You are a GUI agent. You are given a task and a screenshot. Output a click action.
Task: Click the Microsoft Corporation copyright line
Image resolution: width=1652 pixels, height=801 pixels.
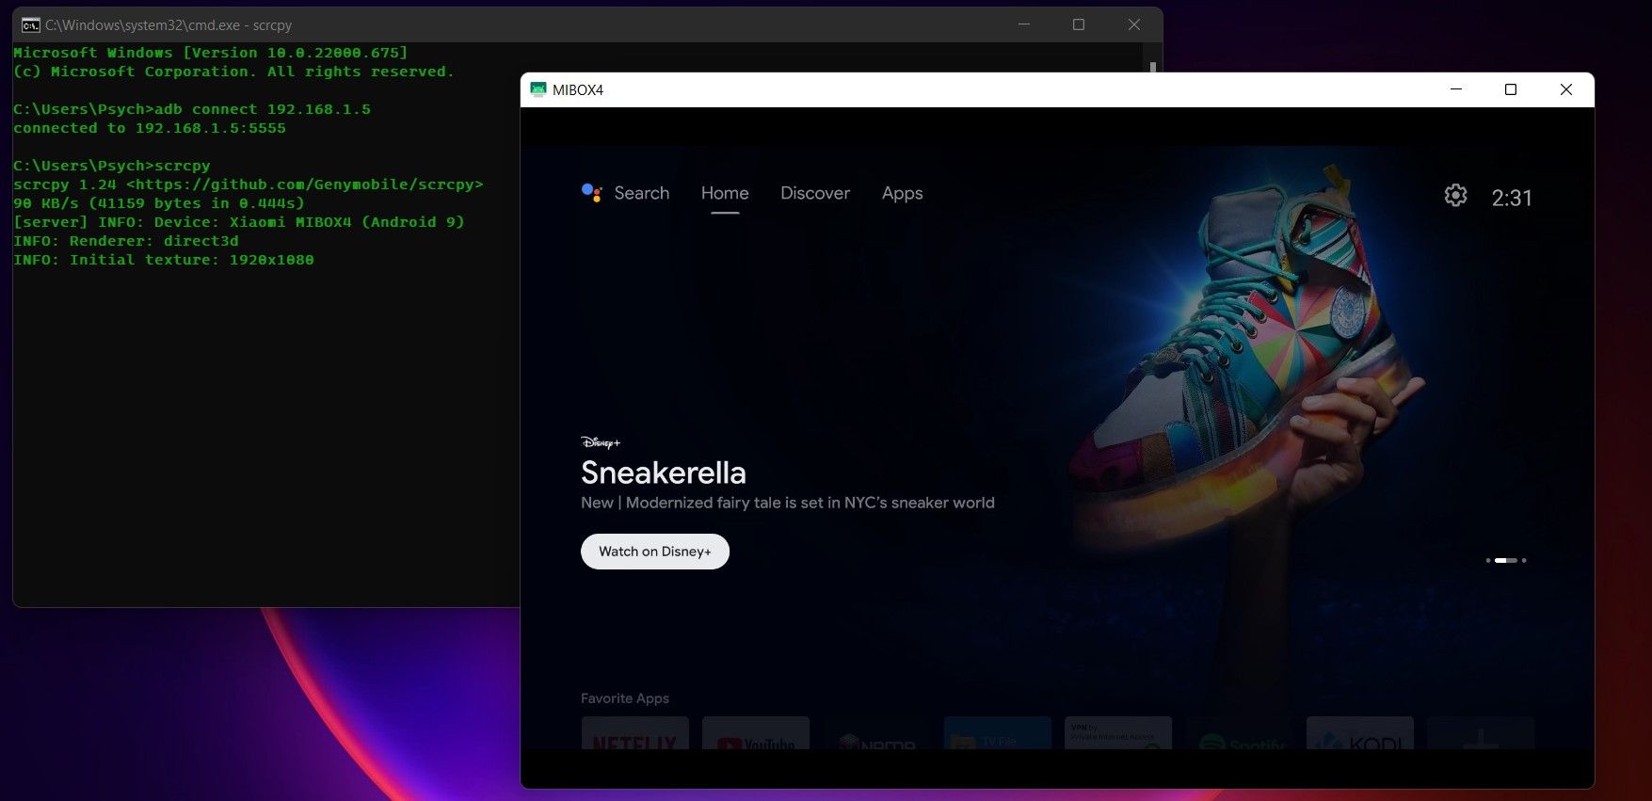click(234, 72)
